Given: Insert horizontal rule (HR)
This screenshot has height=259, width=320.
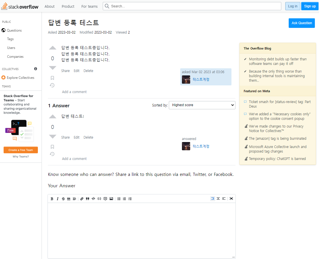Looking at the screenshot, I should pos(69,199).
